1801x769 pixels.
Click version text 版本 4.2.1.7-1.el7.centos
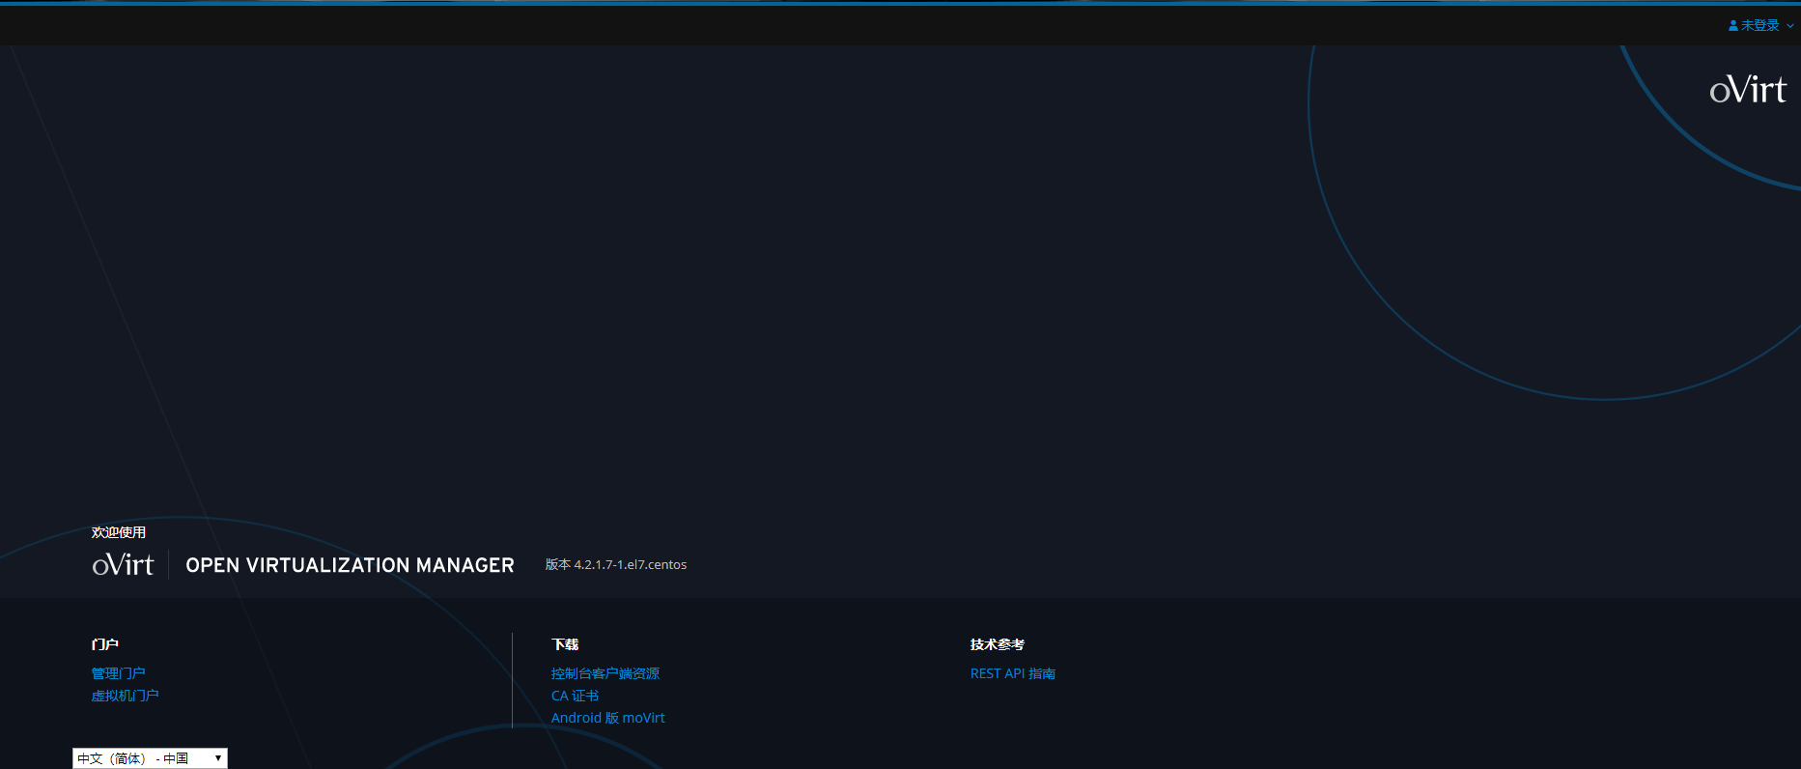pos(616,565)
